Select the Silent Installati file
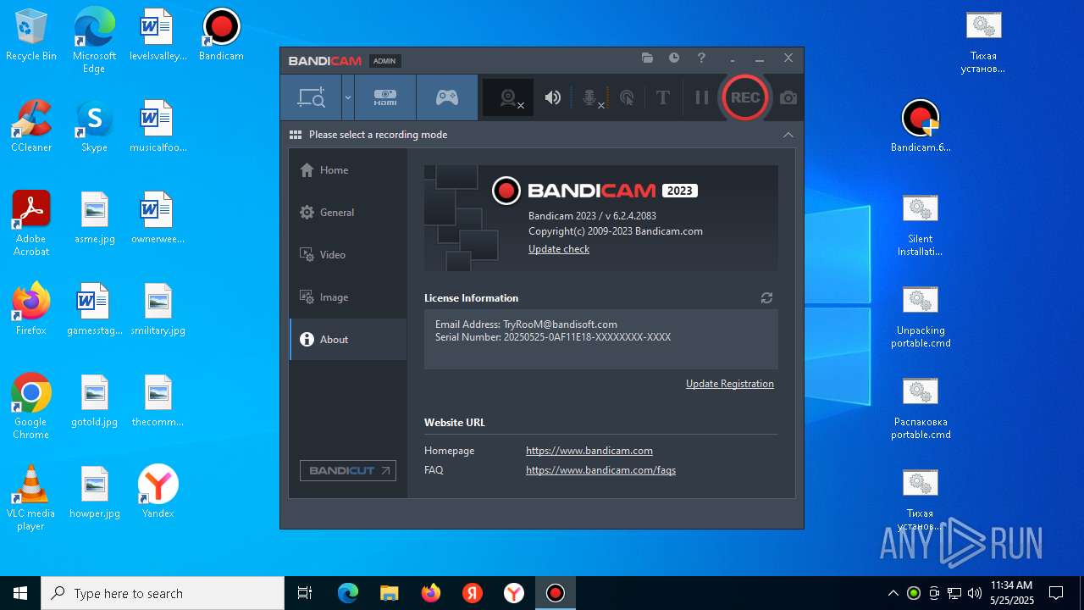The width and height of the screenshot is (1084, 610). [x=921, y=225]
